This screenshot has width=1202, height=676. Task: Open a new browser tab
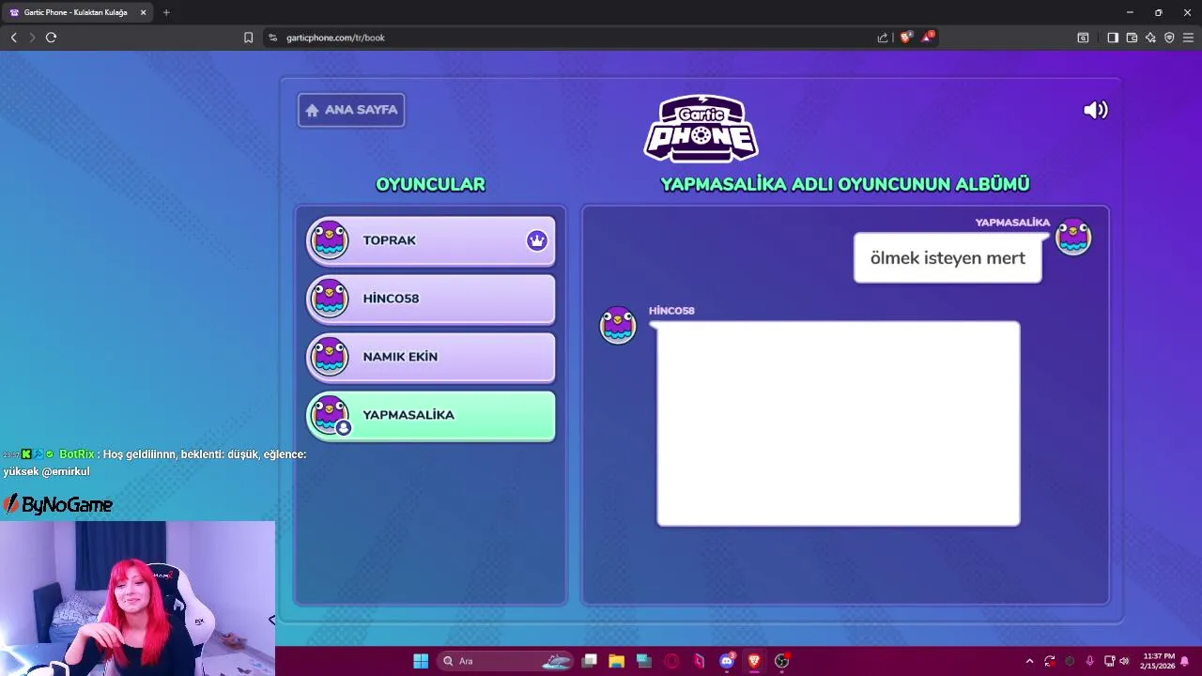point(166,12)
